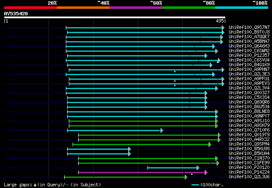This screenshot has width=272, height=188.
Task: Select the UniRef100_A9SH79 label
Action: tap(249, 126)
